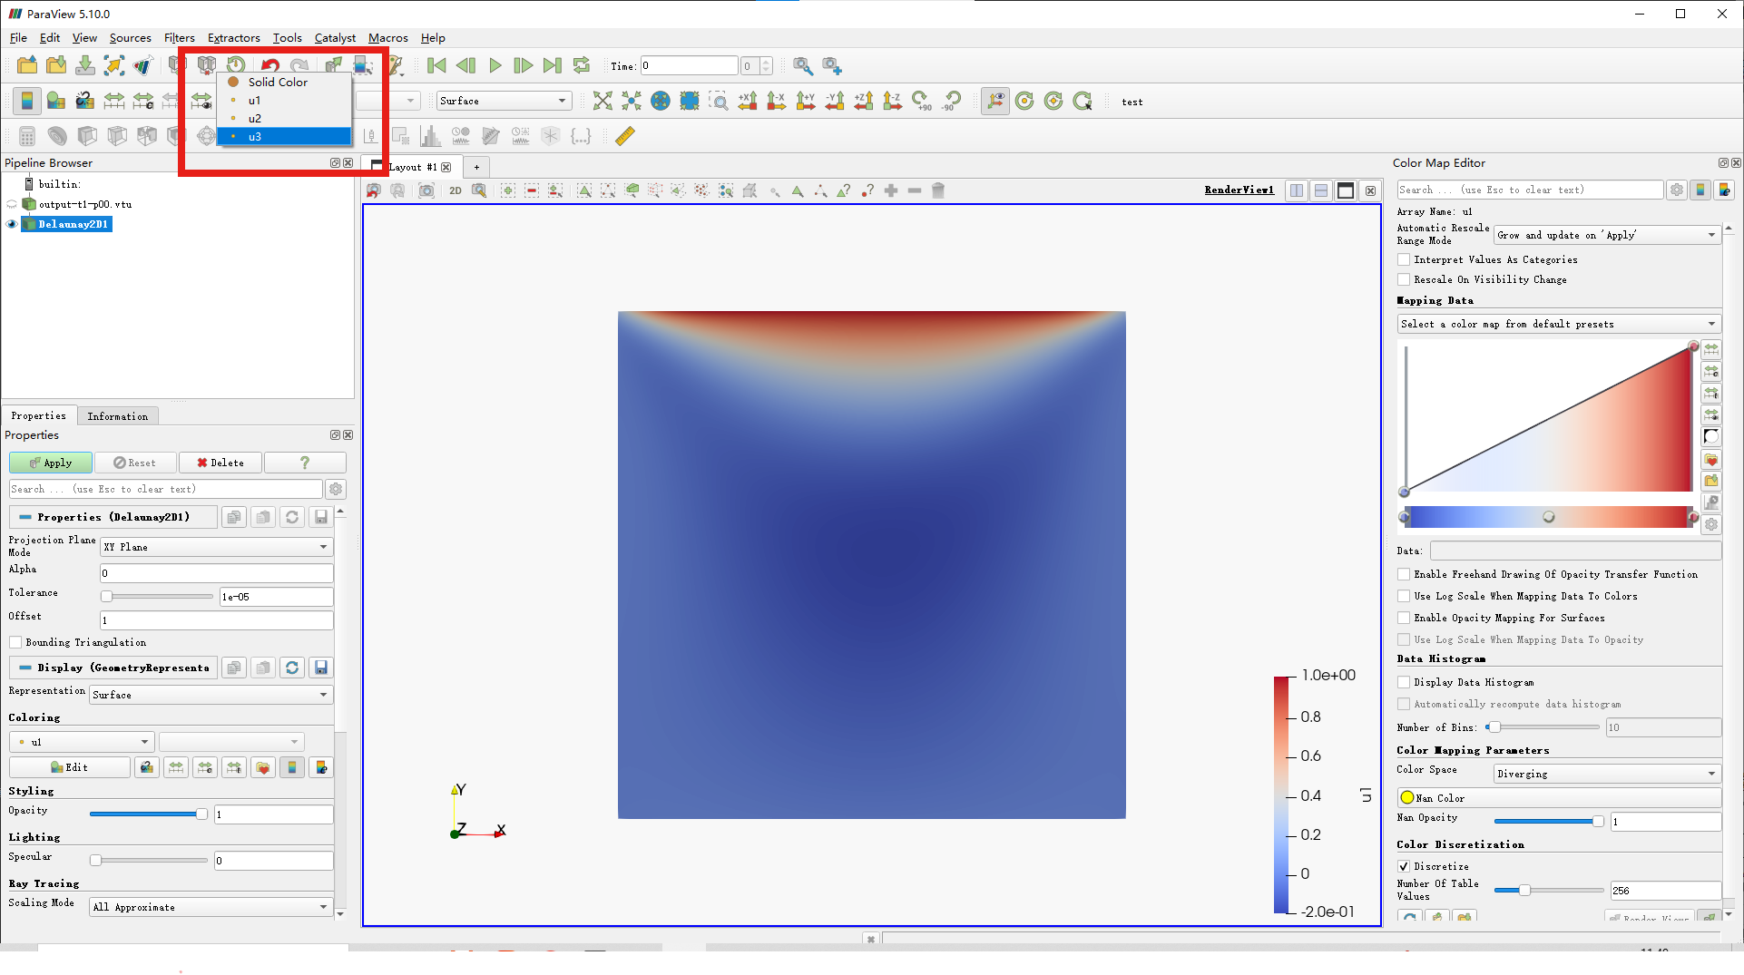Viewport: 1744px width, 975px height.
Task: Click the Edit Color Map toolbar icon
Action: [x=55, y=101]
